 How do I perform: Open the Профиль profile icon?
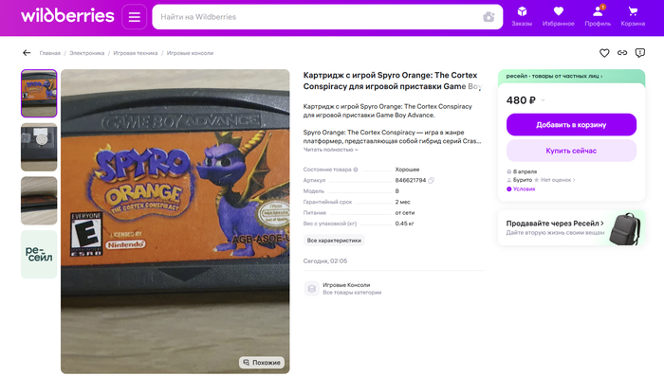pos(598,16)
